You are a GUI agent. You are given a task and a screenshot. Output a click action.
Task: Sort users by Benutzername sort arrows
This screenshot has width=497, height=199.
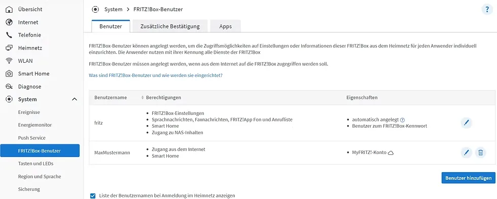[143, 98]
